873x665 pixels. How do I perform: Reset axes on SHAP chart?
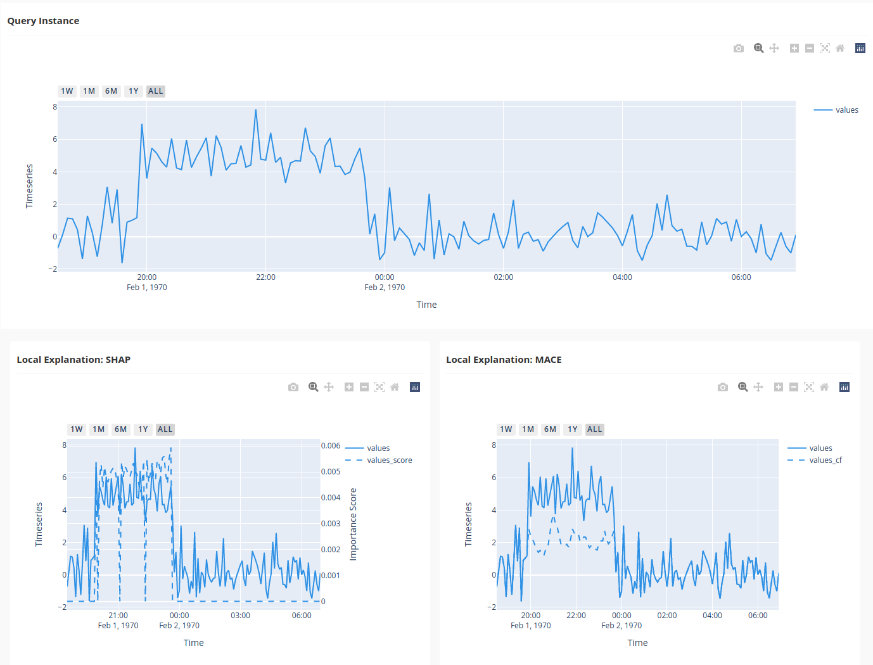tap(395, 387)
